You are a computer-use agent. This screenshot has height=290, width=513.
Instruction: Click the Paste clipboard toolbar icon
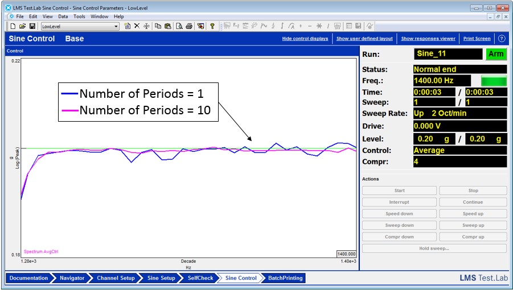point(167,26)
